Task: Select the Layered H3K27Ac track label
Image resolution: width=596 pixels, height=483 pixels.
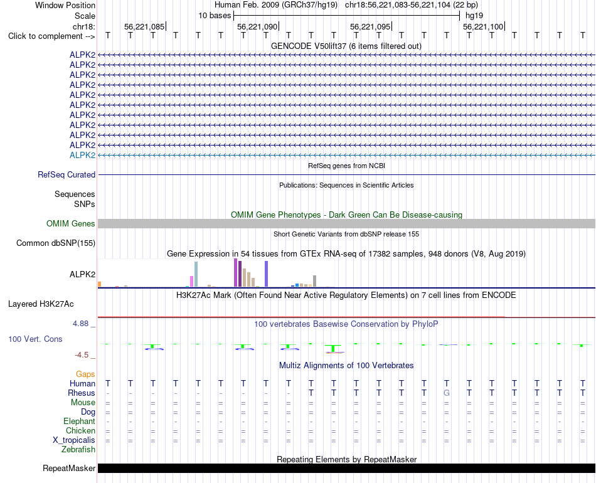Action: (41, 304)
